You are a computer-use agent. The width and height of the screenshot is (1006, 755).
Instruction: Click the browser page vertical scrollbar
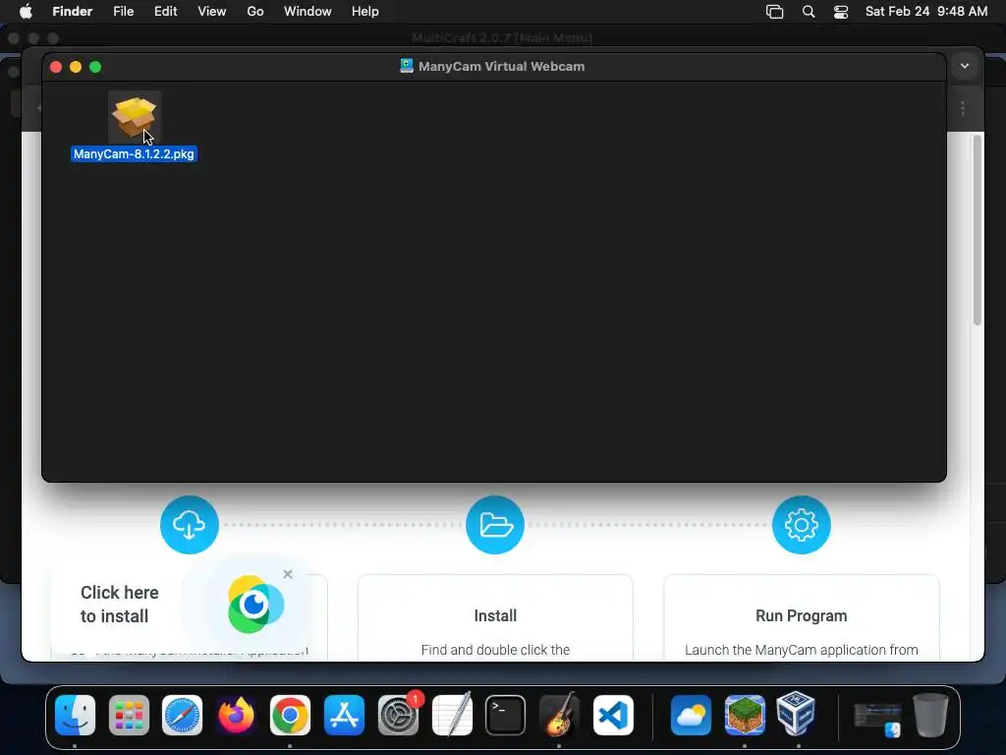point(978,230)
